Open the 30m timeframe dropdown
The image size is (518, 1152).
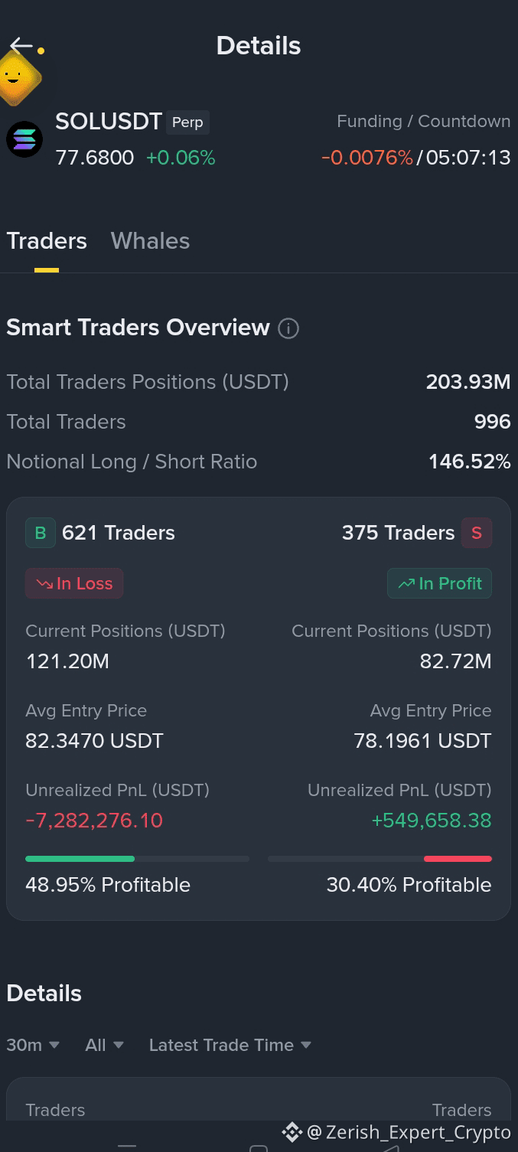33,1045
